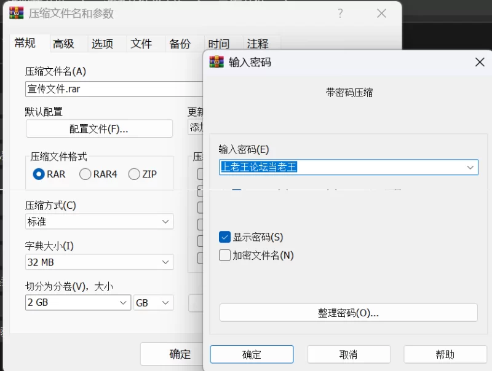Click the 宣传文件.rar archive name field
492x371 pixels.
[114, 89]
